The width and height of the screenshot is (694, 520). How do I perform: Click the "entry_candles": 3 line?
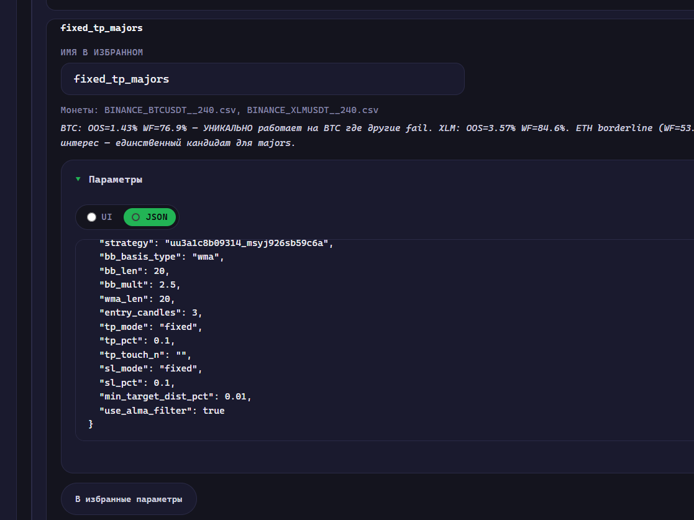pyautogui.click(x=150, y=312)
